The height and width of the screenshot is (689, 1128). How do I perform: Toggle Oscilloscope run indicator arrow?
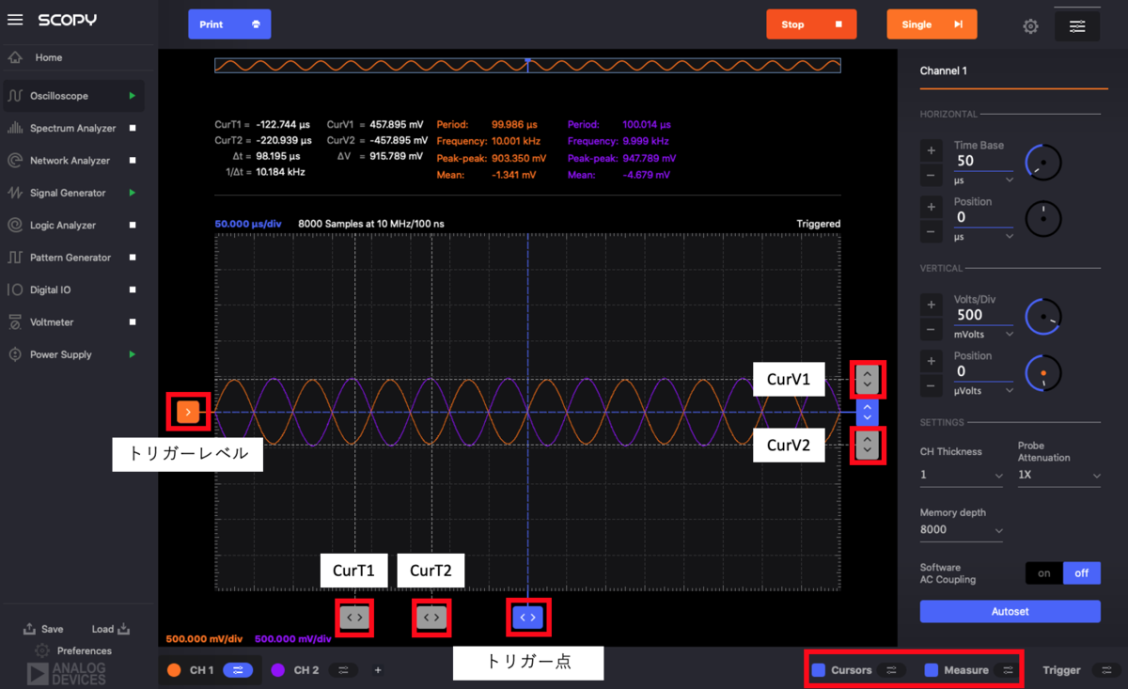tap(133, 96)
